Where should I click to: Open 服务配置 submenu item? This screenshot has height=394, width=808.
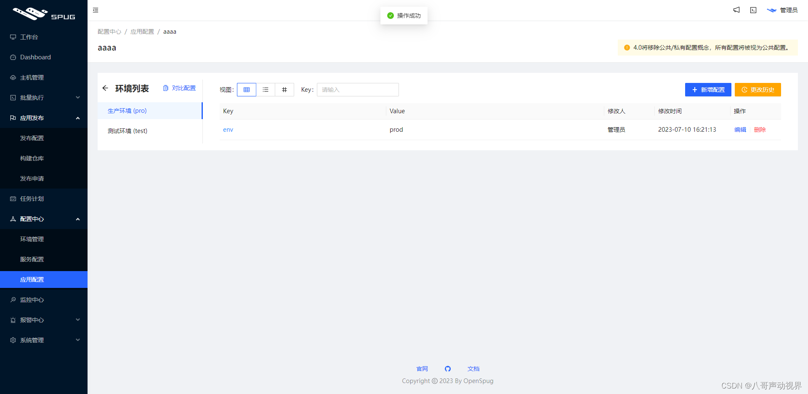(x=44, y=259)
